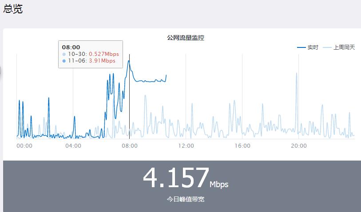Click the 10-30 bullet dot in the tooltip
361x212 pixels.
tap(64, 55)
